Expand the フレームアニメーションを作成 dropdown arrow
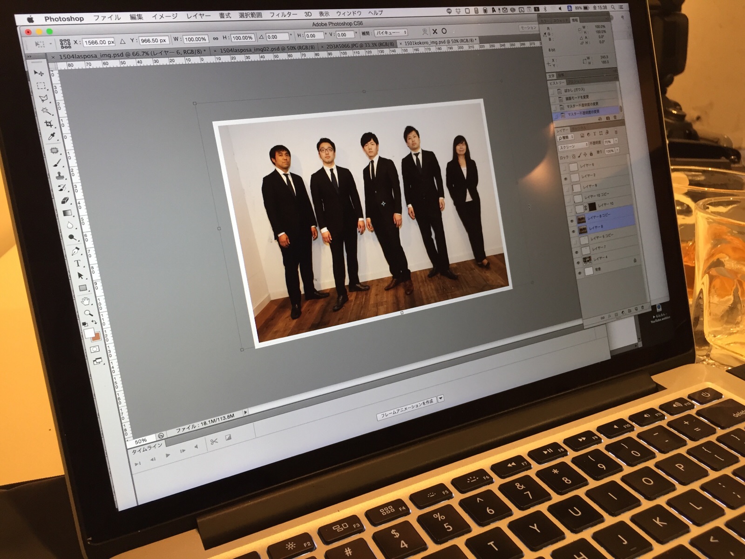This screenshot has height=559, width=745. 440,399
